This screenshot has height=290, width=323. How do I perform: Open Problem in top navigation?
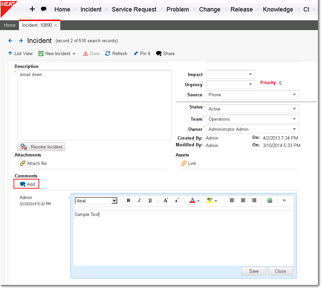(x=177, y=9)
